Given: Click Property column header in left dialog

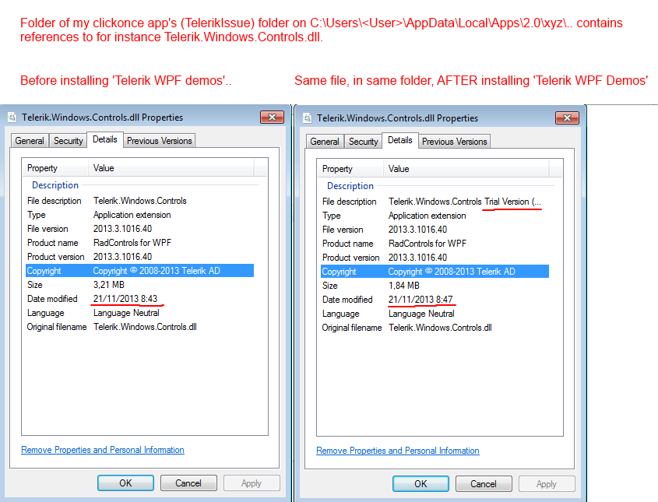Looking at the screenshot, I should tap(55, 168).
